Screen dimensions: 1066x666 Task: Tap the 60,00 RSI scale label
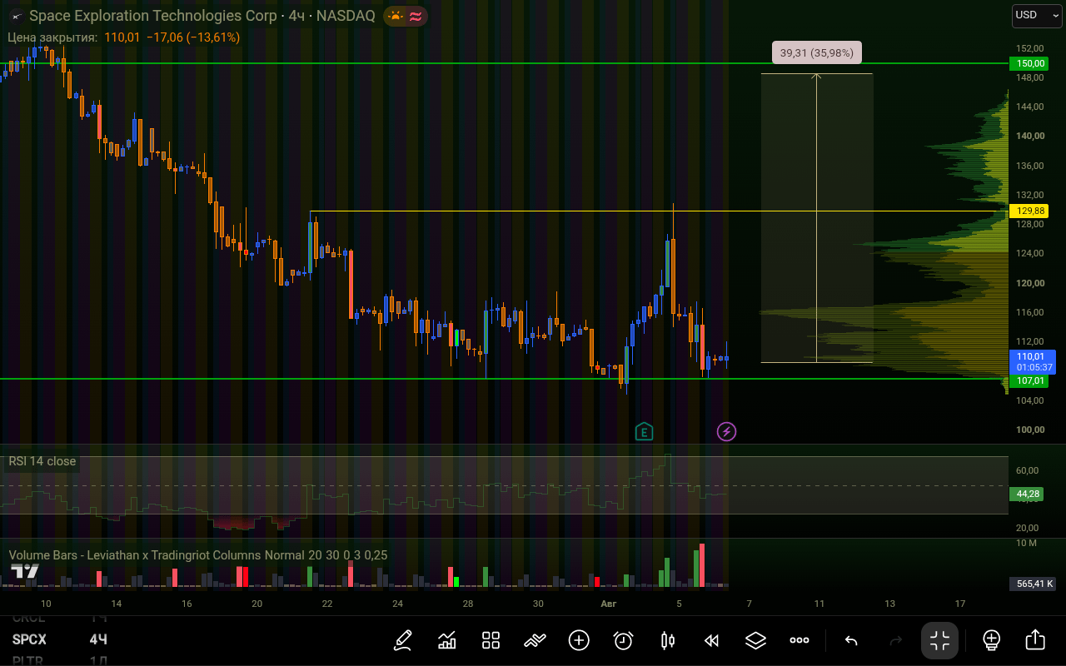pyautogui.click(x=1027, y=470)
